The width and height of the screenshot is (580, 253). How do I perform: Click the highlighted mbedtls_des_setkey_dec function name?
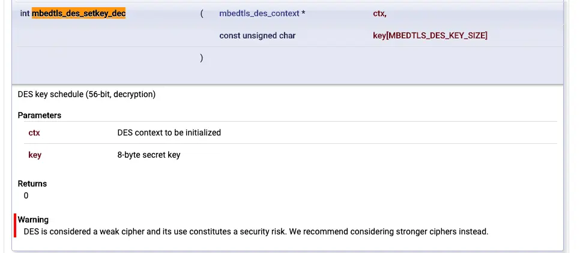[79, 14]
